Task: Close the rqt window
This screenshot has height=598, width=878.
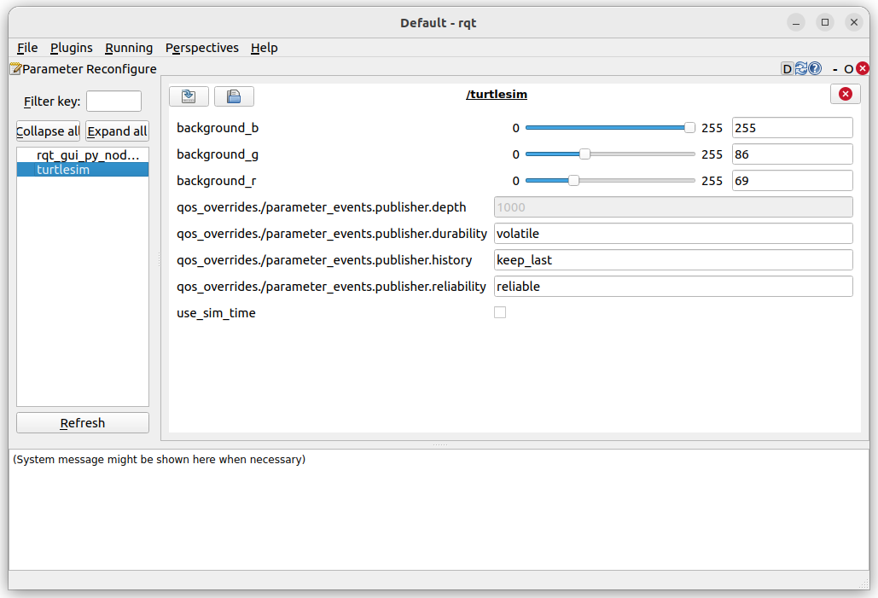Action: 854,22
